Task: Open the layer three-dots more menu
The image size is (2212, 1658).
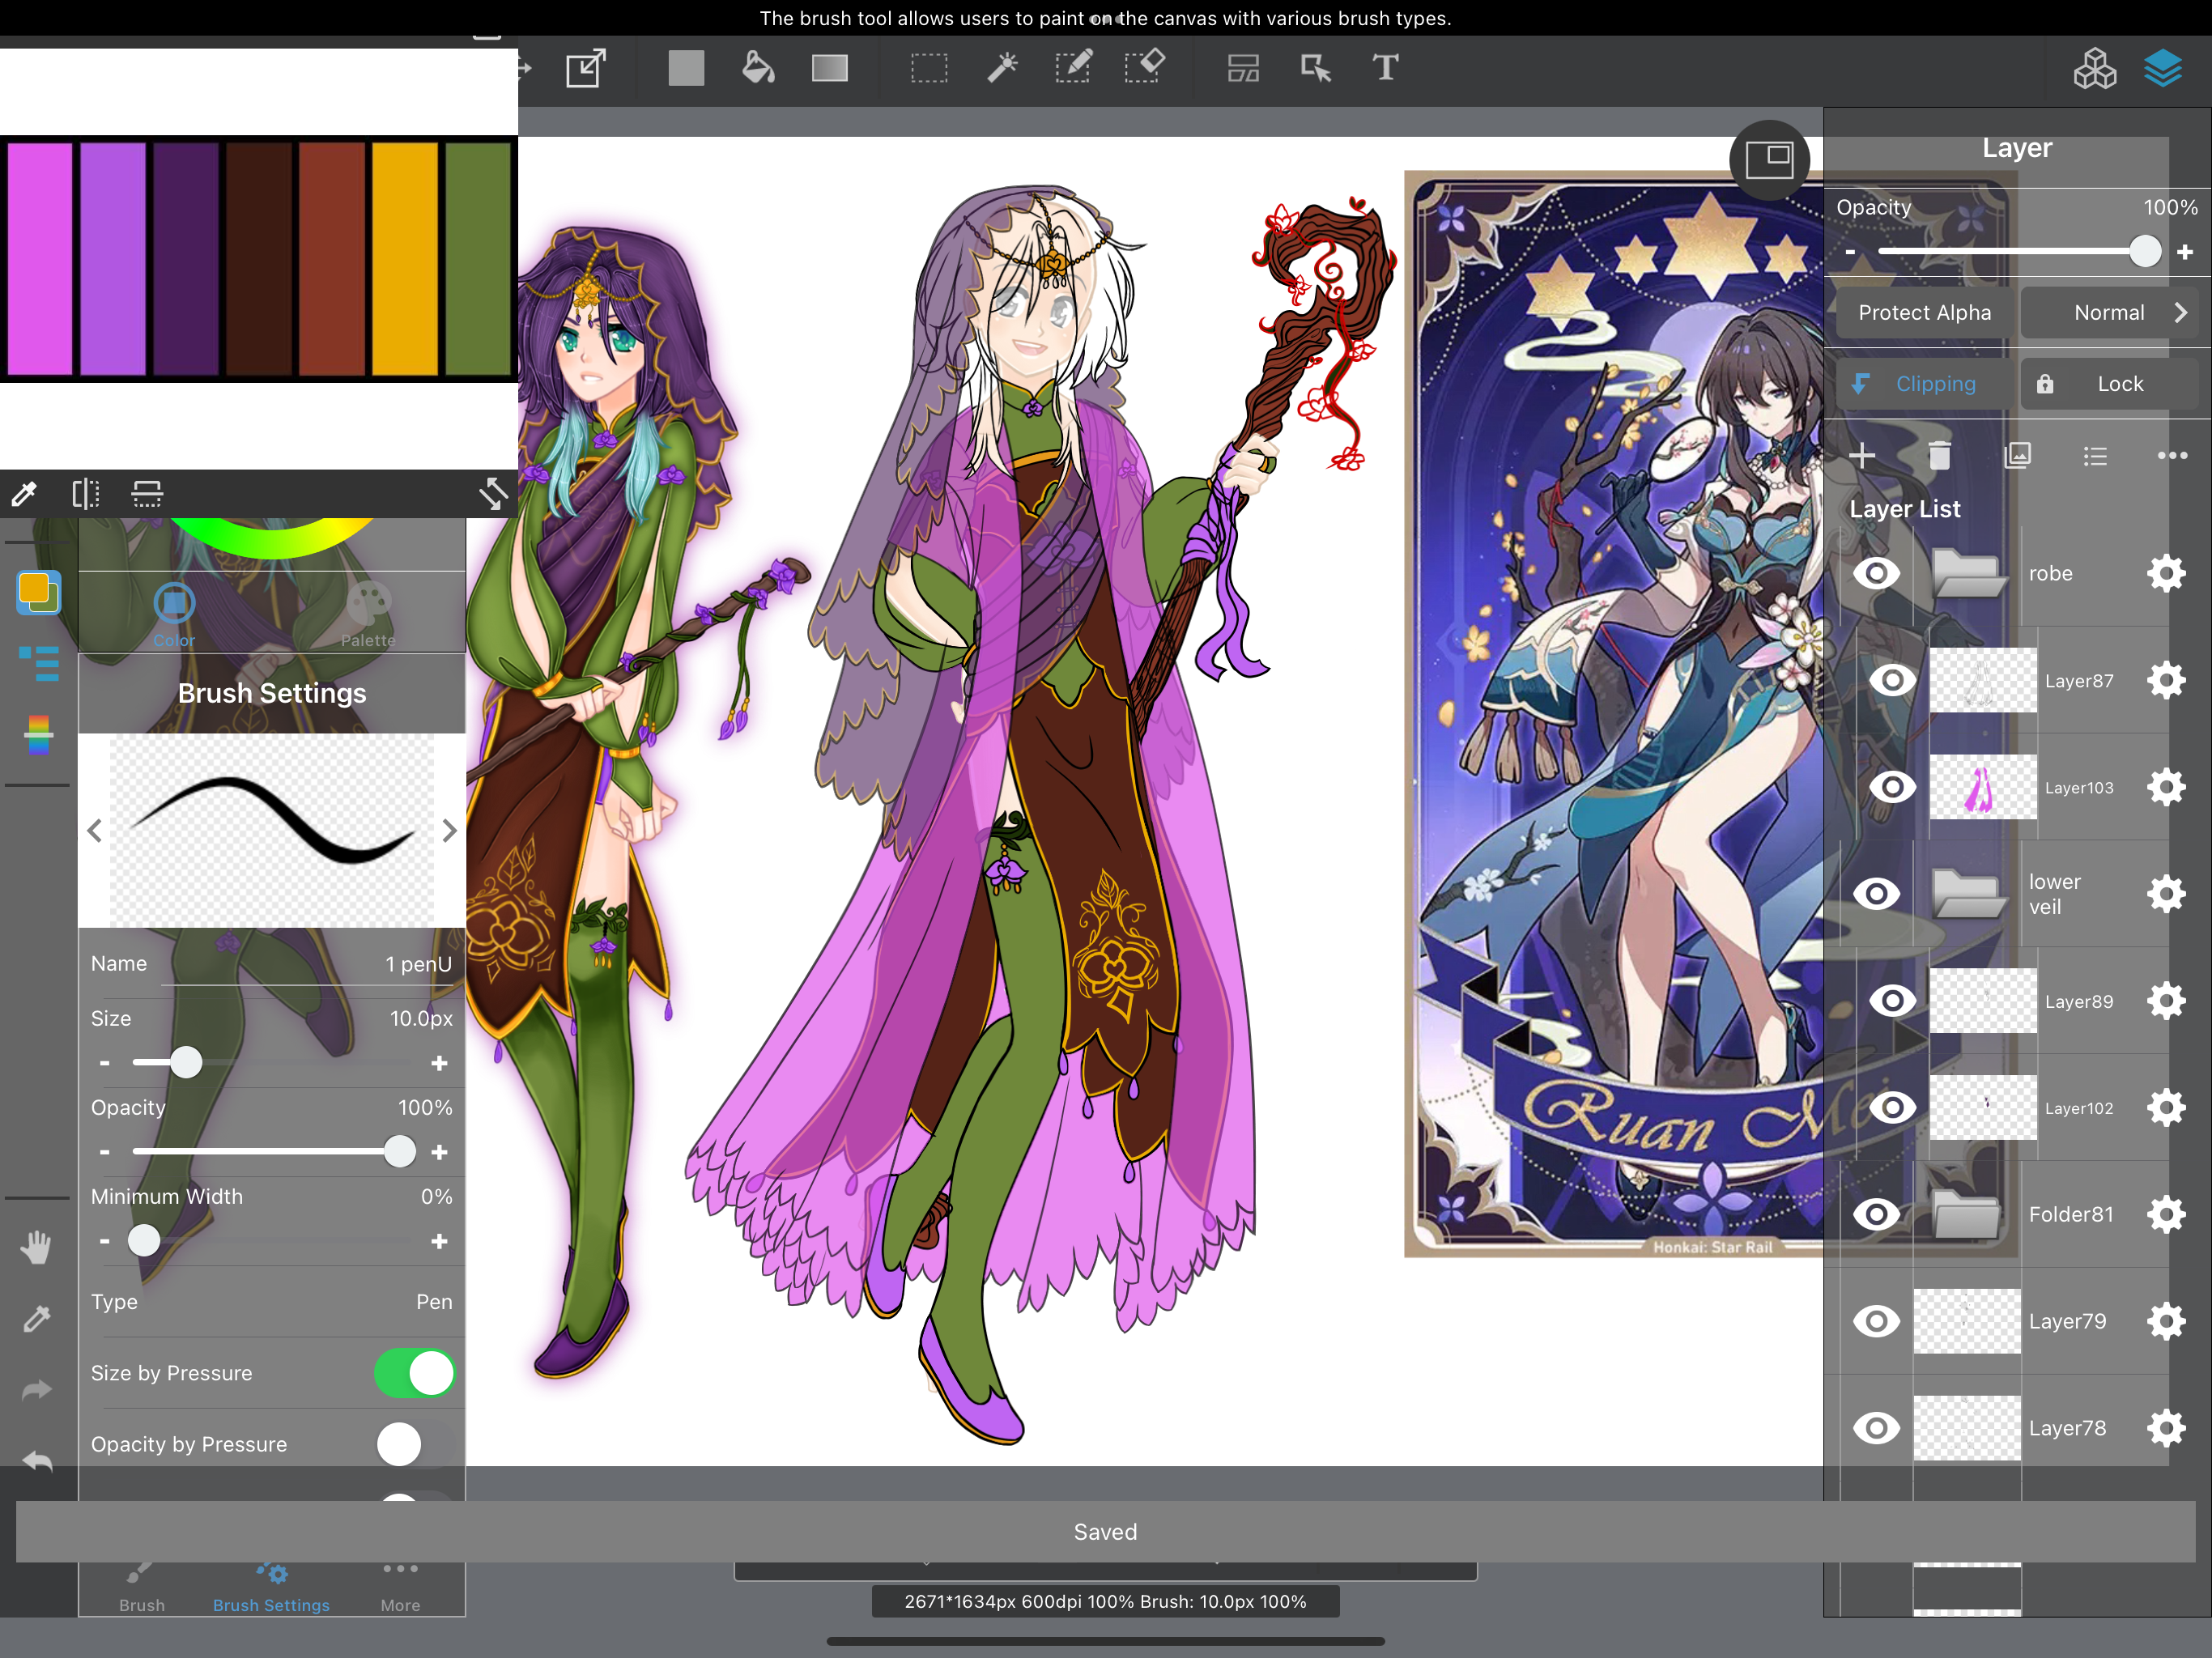Action: coord(2172,456)
